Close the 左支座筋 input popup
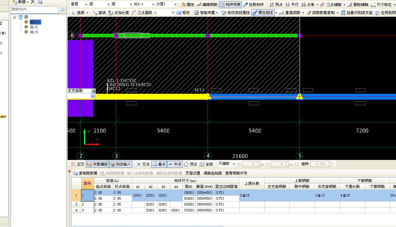The width and height of the screenshot is (396, 227). click(x=94, y=91)
